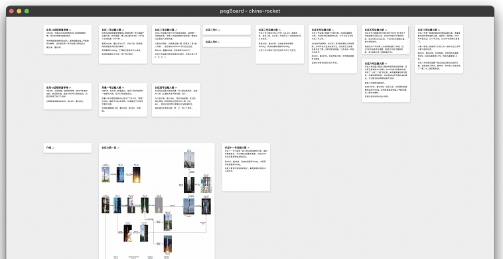This screenshot has width=503, height=259.
Task: Collapse the 东风-5远程弹道导弹 card chevron
Action: [70, 87]
